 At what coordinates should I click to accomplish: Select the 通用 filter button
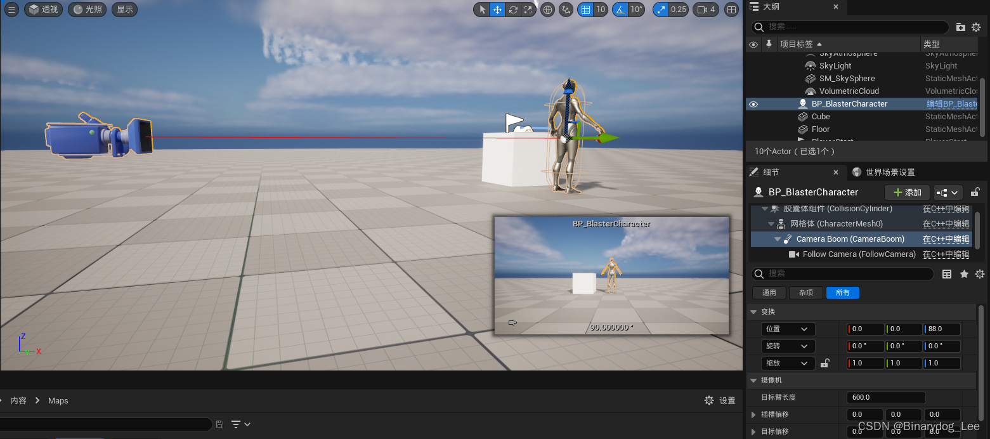click(769, 292)
